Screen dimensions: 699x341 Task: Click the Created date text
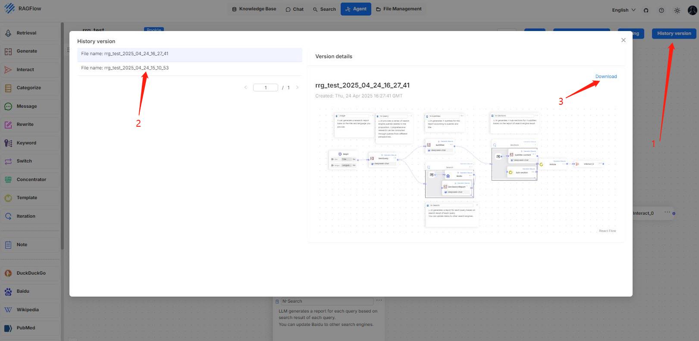pyautogui.click(x=359, y=96)
